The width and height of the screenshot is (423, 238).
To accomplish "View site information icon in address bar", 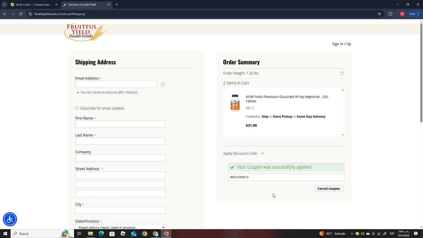I will point(30,14).
